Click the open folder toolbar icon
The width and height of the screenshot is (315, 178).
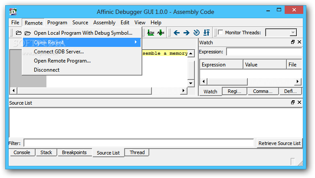coord(19,33)
